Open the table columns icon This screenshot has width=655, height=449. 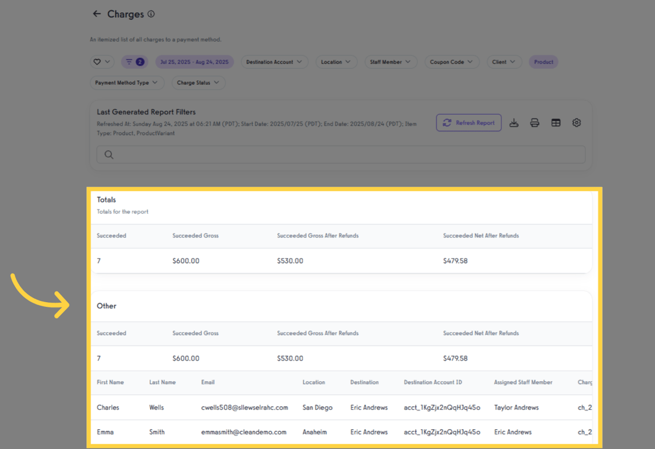[556, 123]
